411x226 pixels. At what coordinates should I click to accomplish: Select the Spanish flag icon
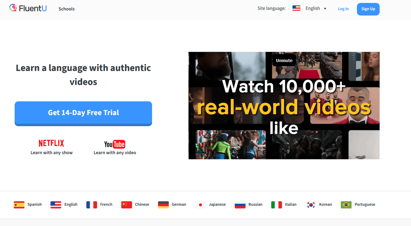tap(19, 205)
